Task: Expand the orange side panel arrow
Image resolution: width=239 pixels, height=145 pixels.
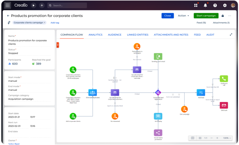Action: [58, 45]
